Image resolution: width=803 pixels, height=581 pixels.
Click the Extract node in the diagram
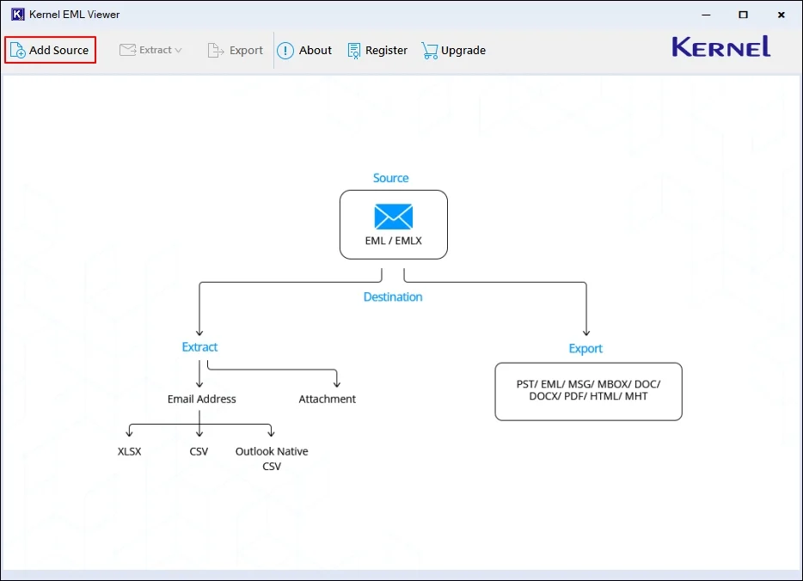click(x=199, y=347)
